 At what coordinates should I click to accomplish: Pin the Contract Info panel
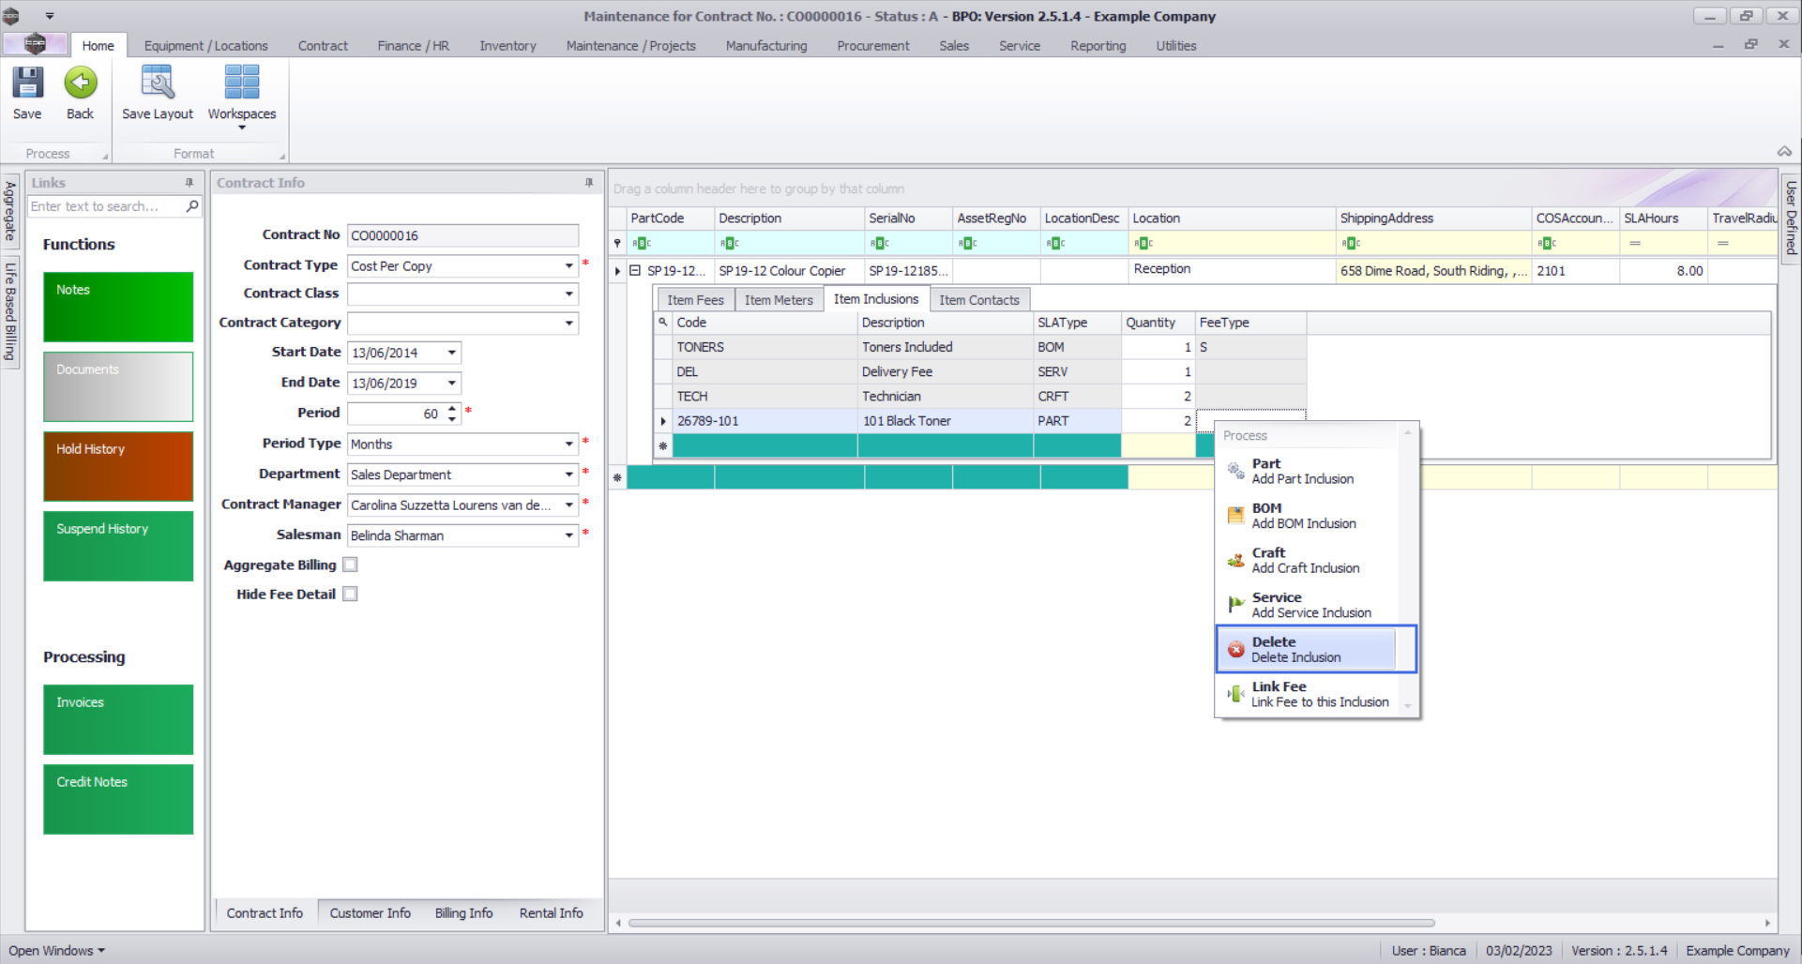(x=589, y=183)
